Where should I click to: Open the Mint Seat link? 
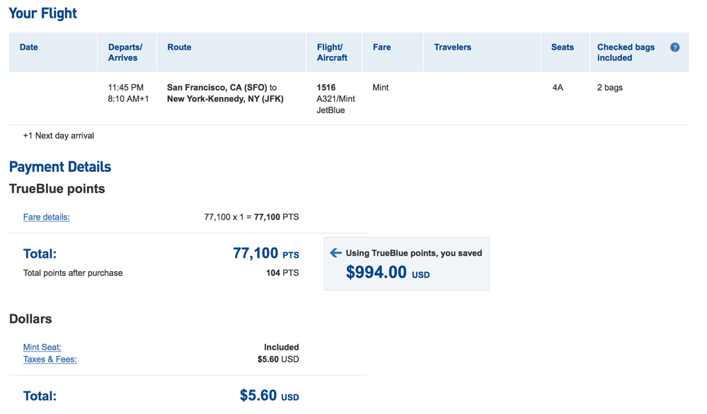point(42,347)
